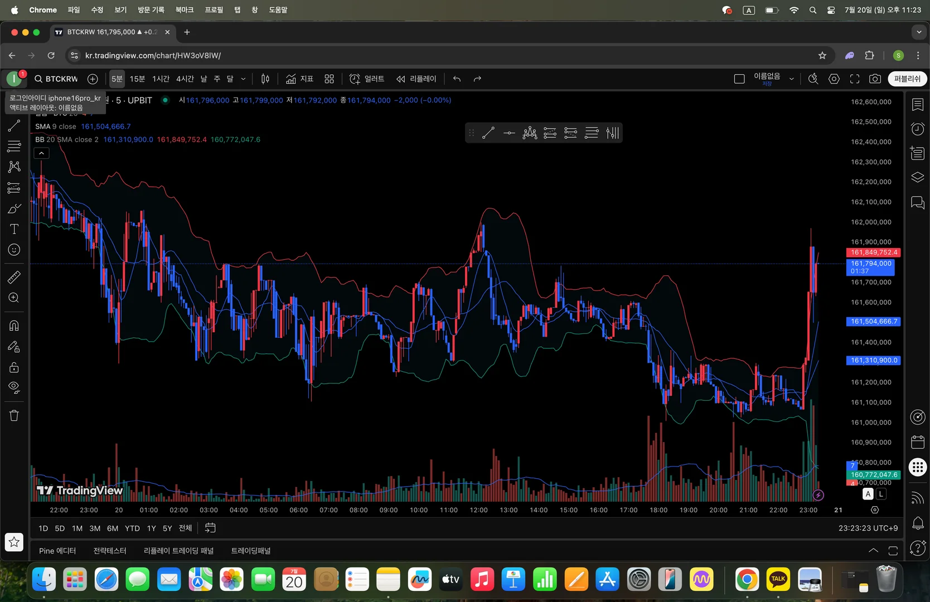Open the ruler measure tool
930x602 pixels.
coord(14,277)
